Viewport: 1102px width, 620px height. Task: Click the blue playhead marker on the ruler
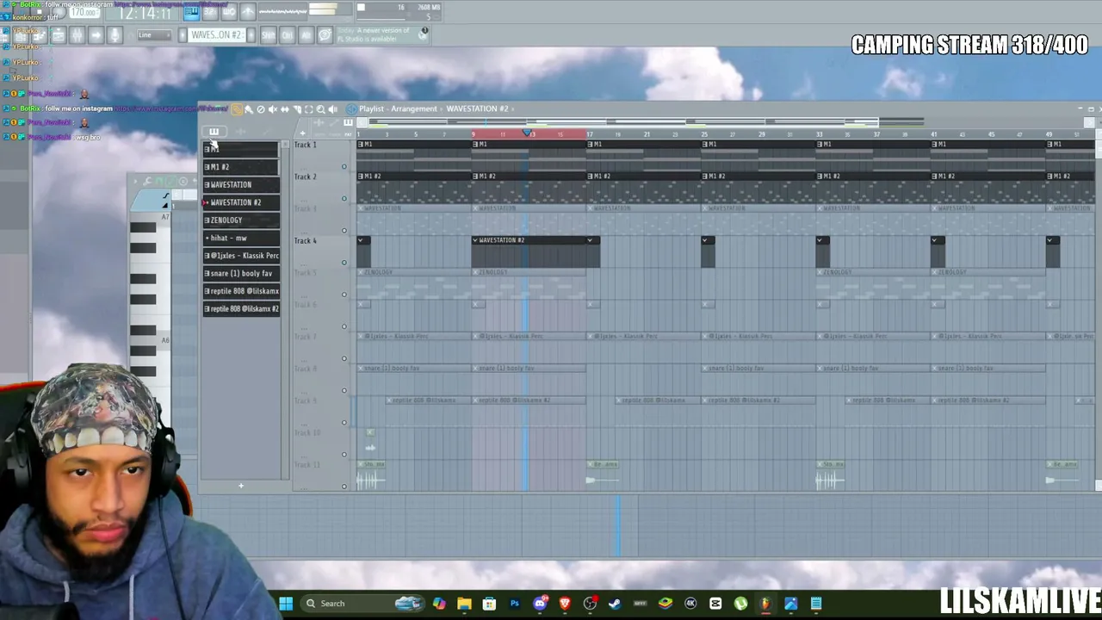(x=527, y=133)
